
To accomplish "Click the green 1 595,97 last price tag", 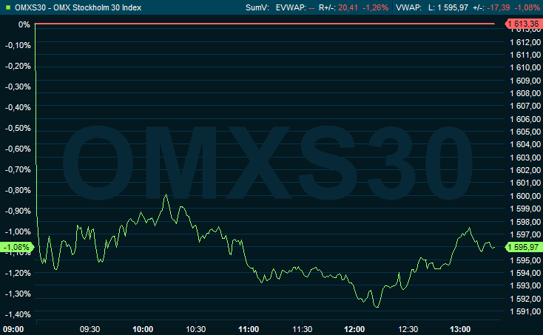I will point(524,247).
